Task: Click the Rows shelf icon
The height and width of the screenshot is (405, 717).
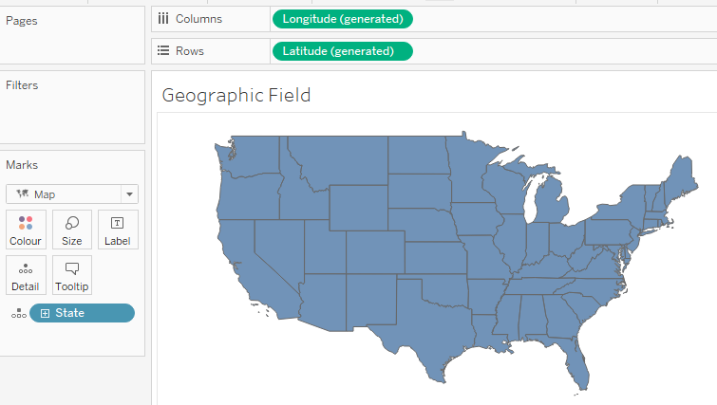Action: point(163,51)
